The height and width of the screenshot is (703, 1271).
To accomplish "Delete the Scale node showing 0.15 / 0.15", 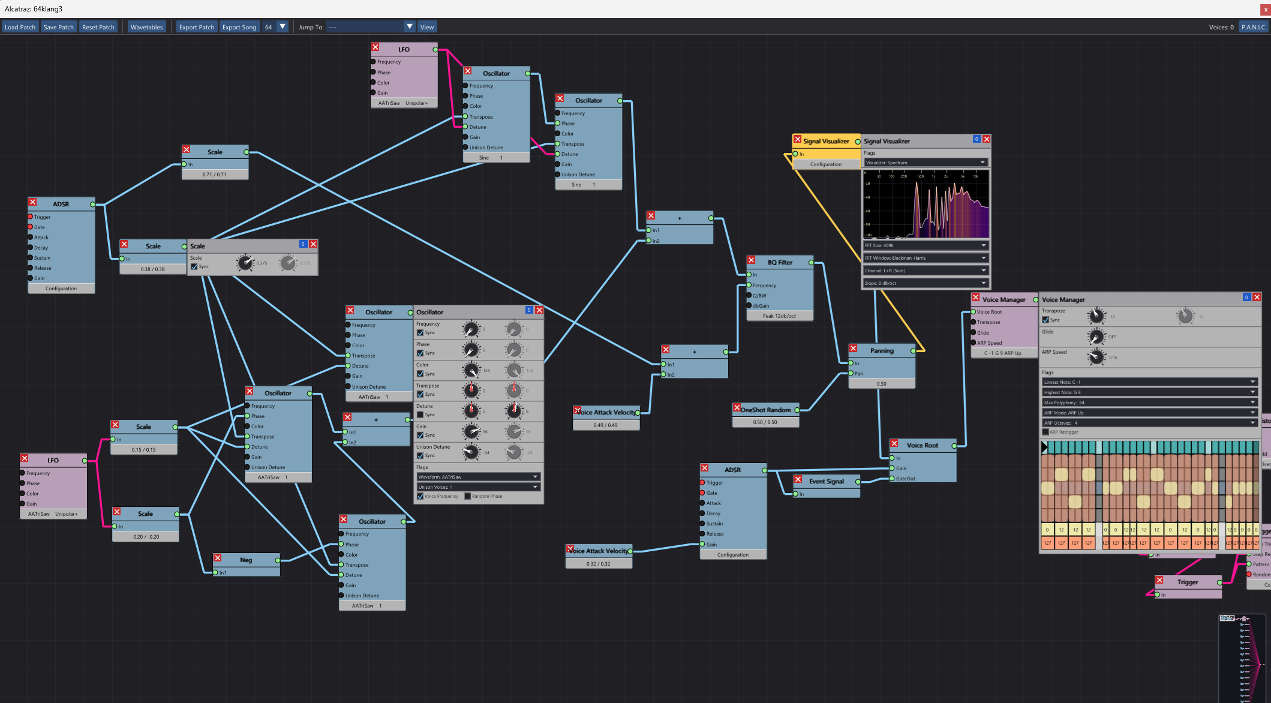I will tap(115, 425).
